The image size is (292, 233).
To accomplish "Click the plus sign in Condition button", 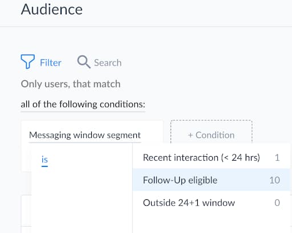I will [190, 135].
